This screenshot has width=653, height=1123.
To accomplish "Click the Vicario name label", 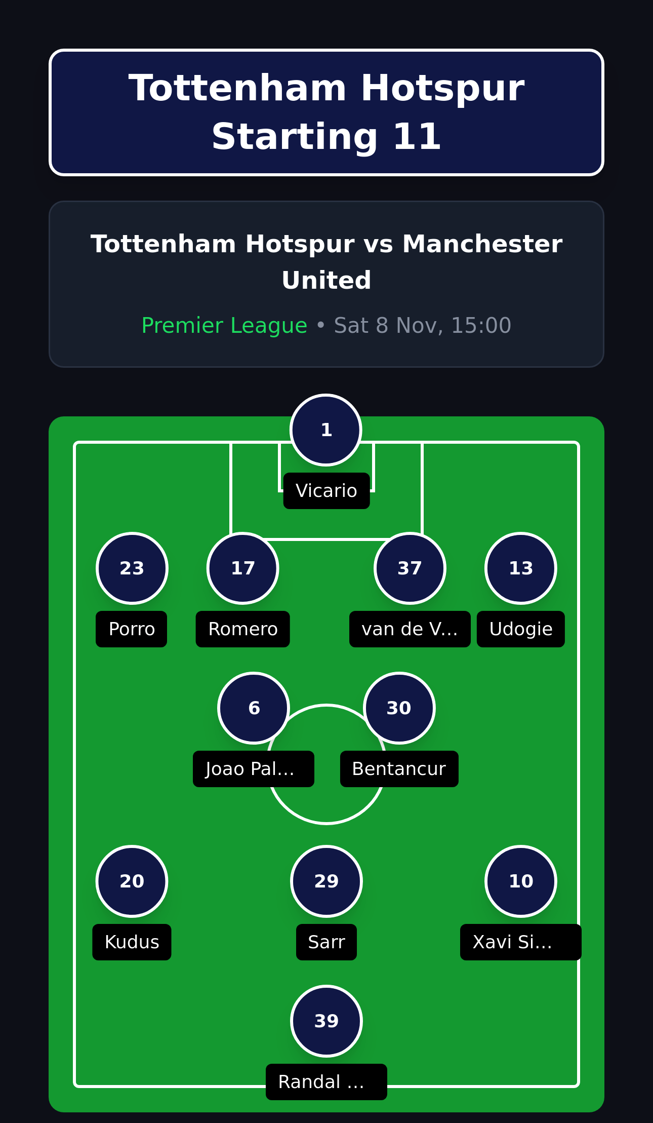I will pyautogui.click(x=326, y=490).
